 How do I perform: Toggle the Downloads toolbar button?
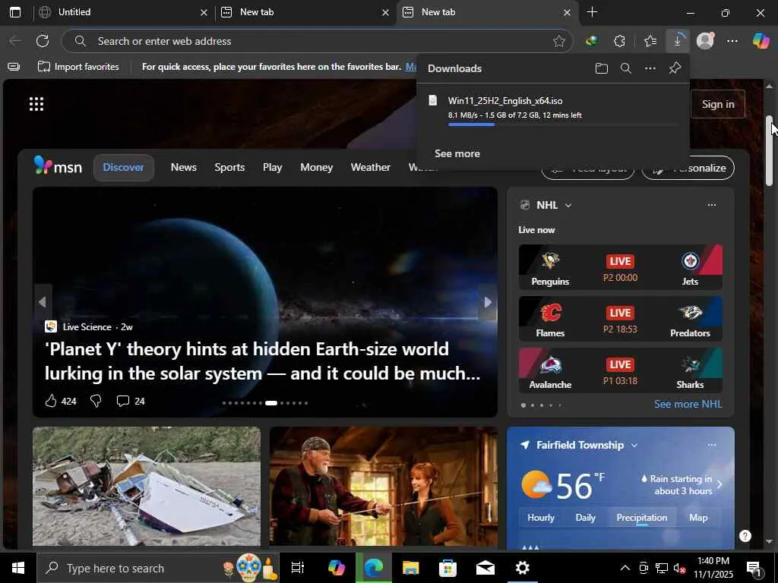click(x=678, y=41)
